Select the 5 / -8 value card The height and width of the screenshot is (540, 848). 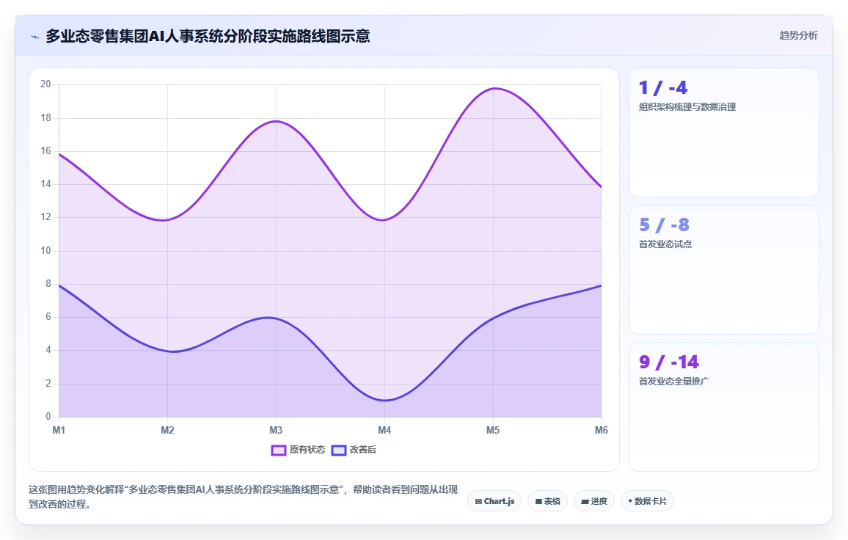pyautogui.click(x=723, y=269)
